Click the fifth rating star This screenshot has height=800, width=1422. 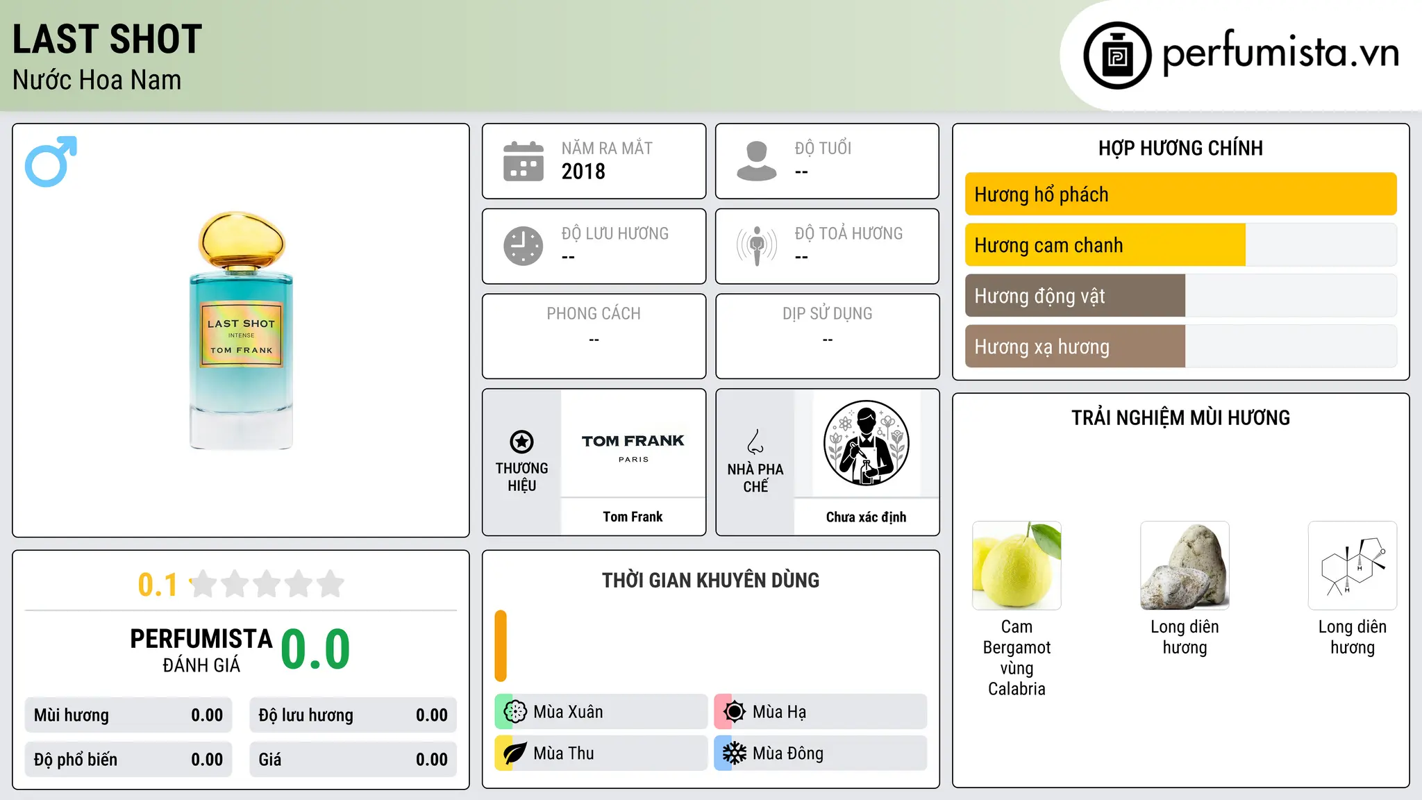click(x=331, y=584)
